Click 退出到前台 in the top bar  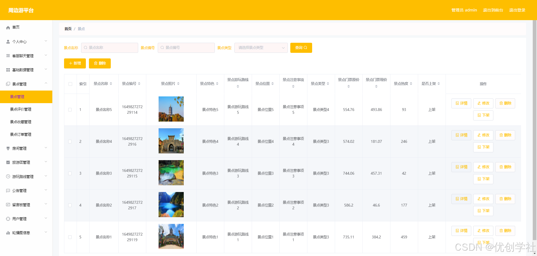click(x=493, y=10)
